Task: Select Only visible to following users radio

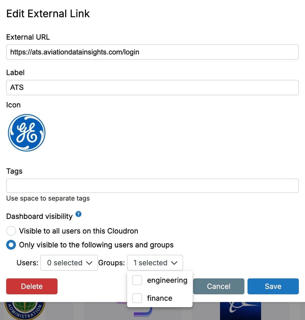Action: point(11,245)
